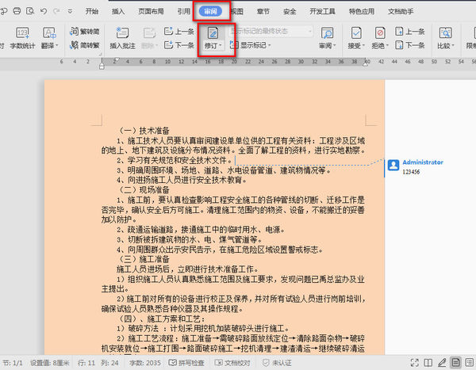
Task: Switch to the 插入 tab
Action: click(x=118, y=12)
